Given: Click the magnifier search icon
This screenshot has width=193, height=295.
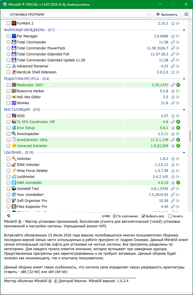Looking at the screenshot, I should pyautogui.click(x=8, y=216).
